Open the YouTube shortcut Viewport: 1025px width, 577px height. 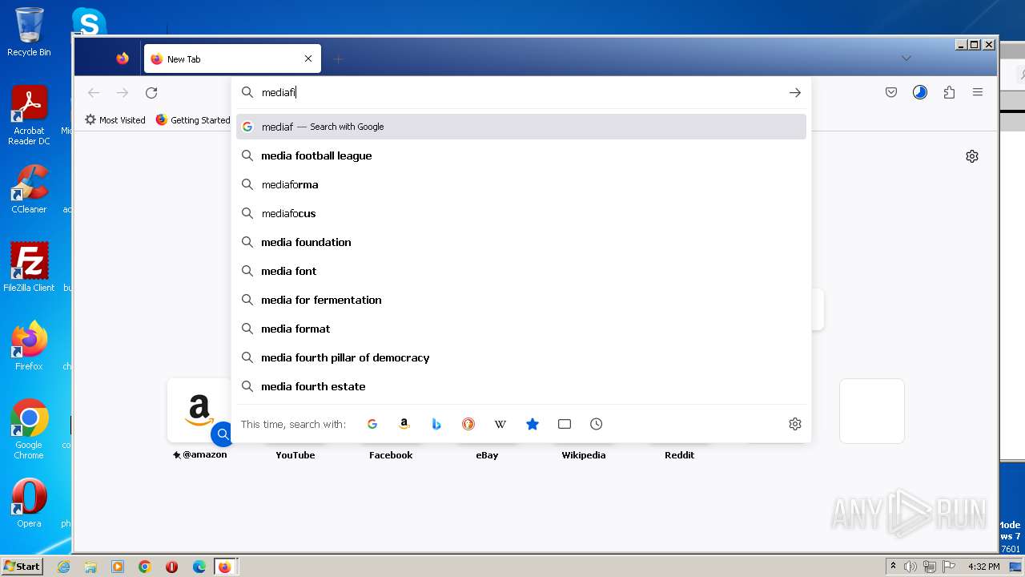pyautogui.click(x=295, y=454)
